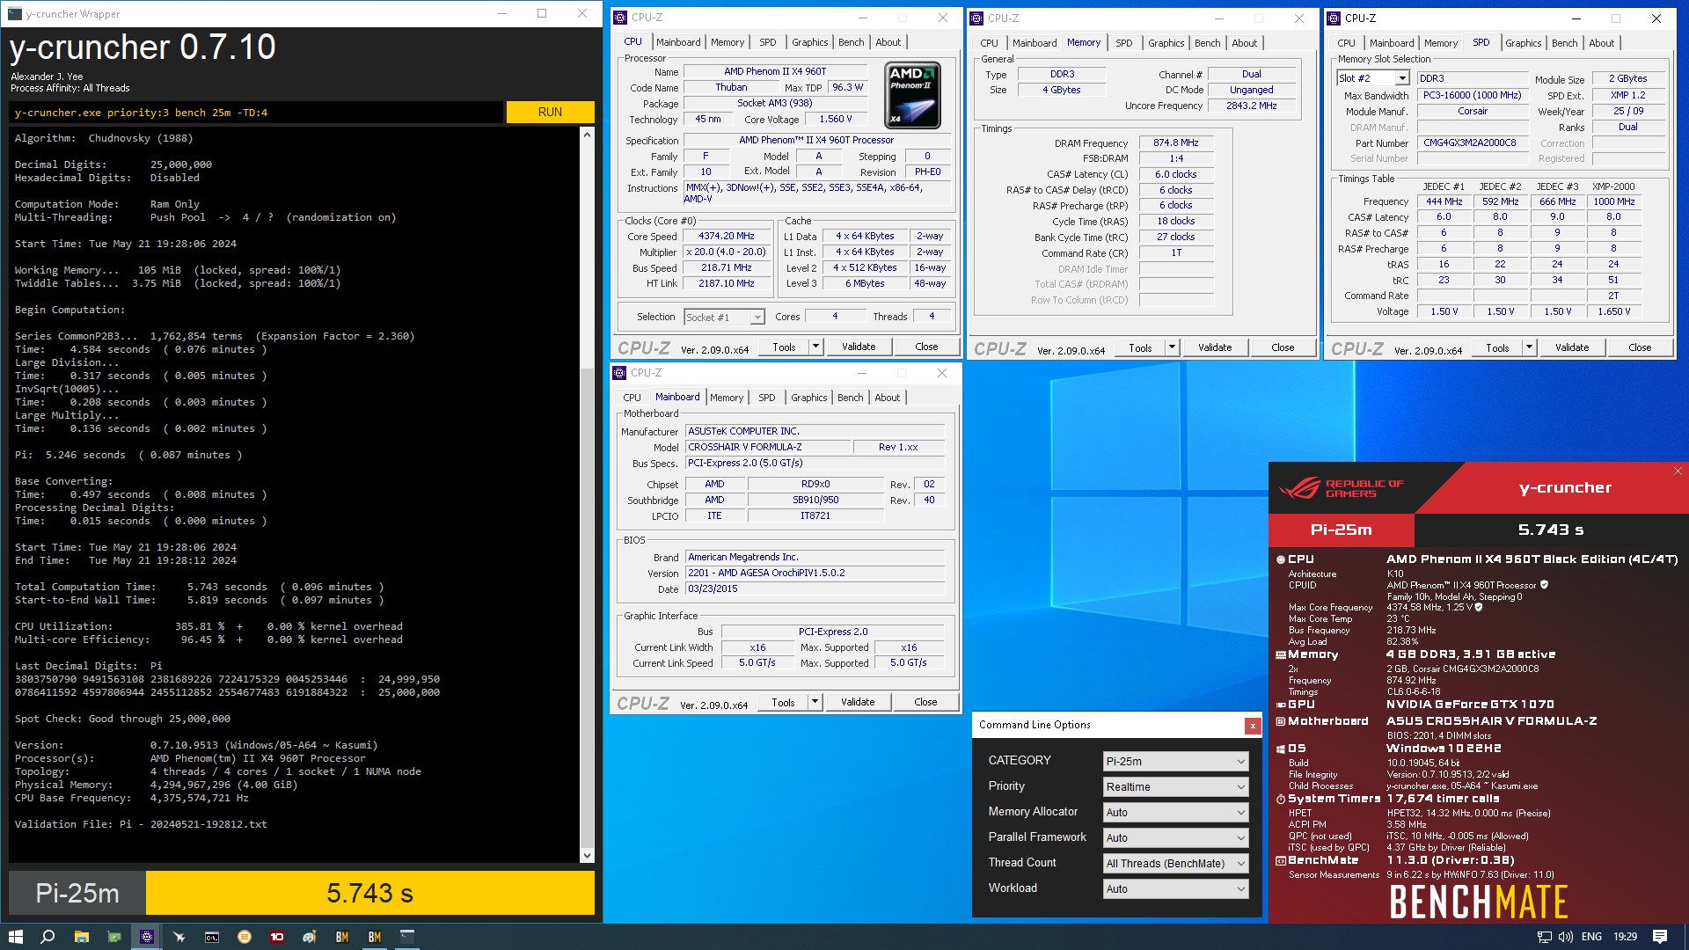This screenshot has width=1689, height=950.
Task: Open the Socket #1 selection dropdown
Action: [724, 318]
